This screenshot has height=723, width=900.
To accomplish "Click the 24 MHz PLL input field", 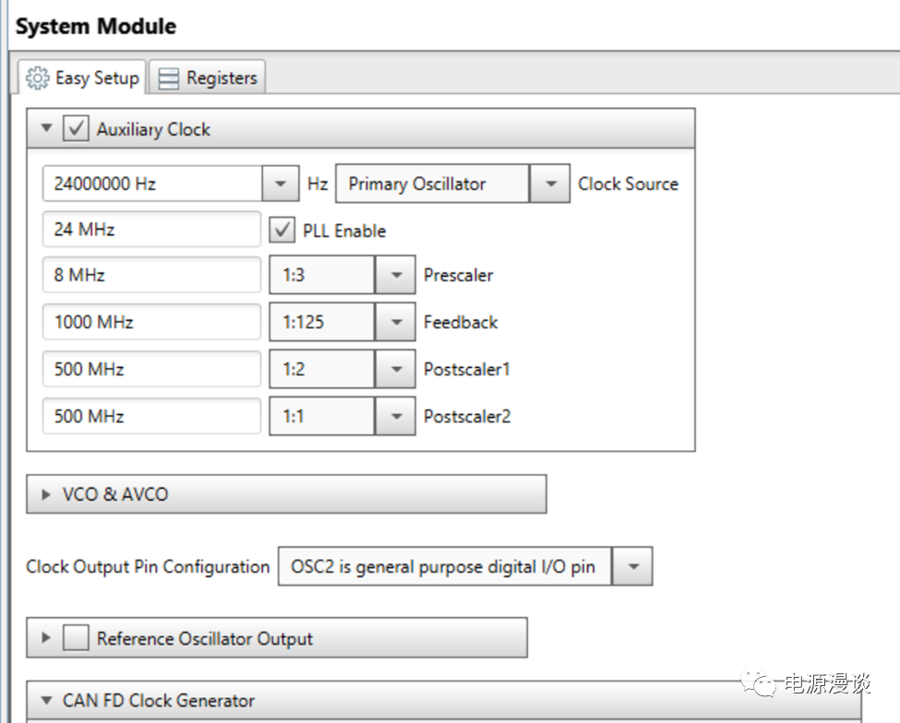I will tap(151, 229).
